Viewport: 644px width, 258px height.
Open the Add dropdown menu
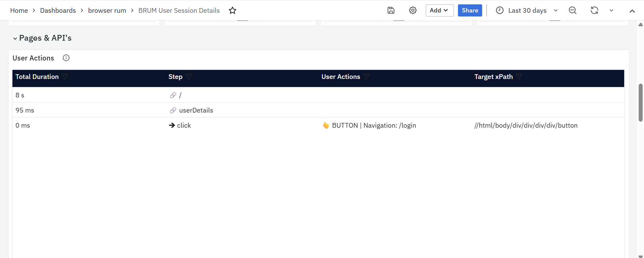click(x=439, y=10)
